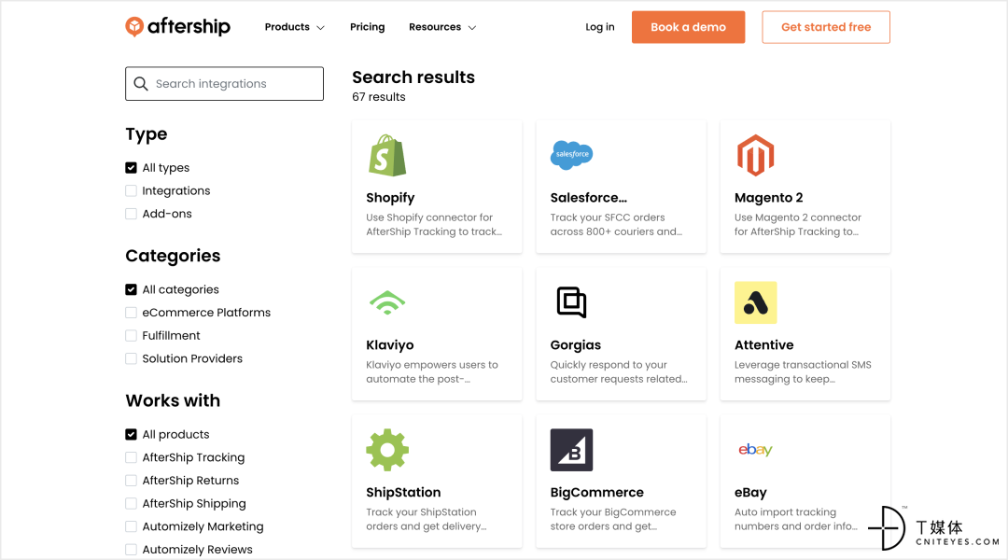This screenshot has width=1008, height=560.
Task: Open the eBay logo
Action: [x=755, y=450]
